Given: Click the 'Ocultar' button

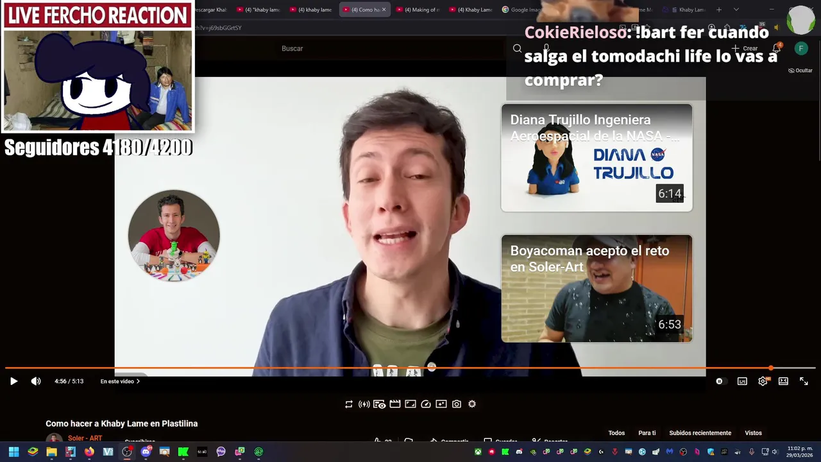Looking at the screenshot, I should [x=800, y=71].
